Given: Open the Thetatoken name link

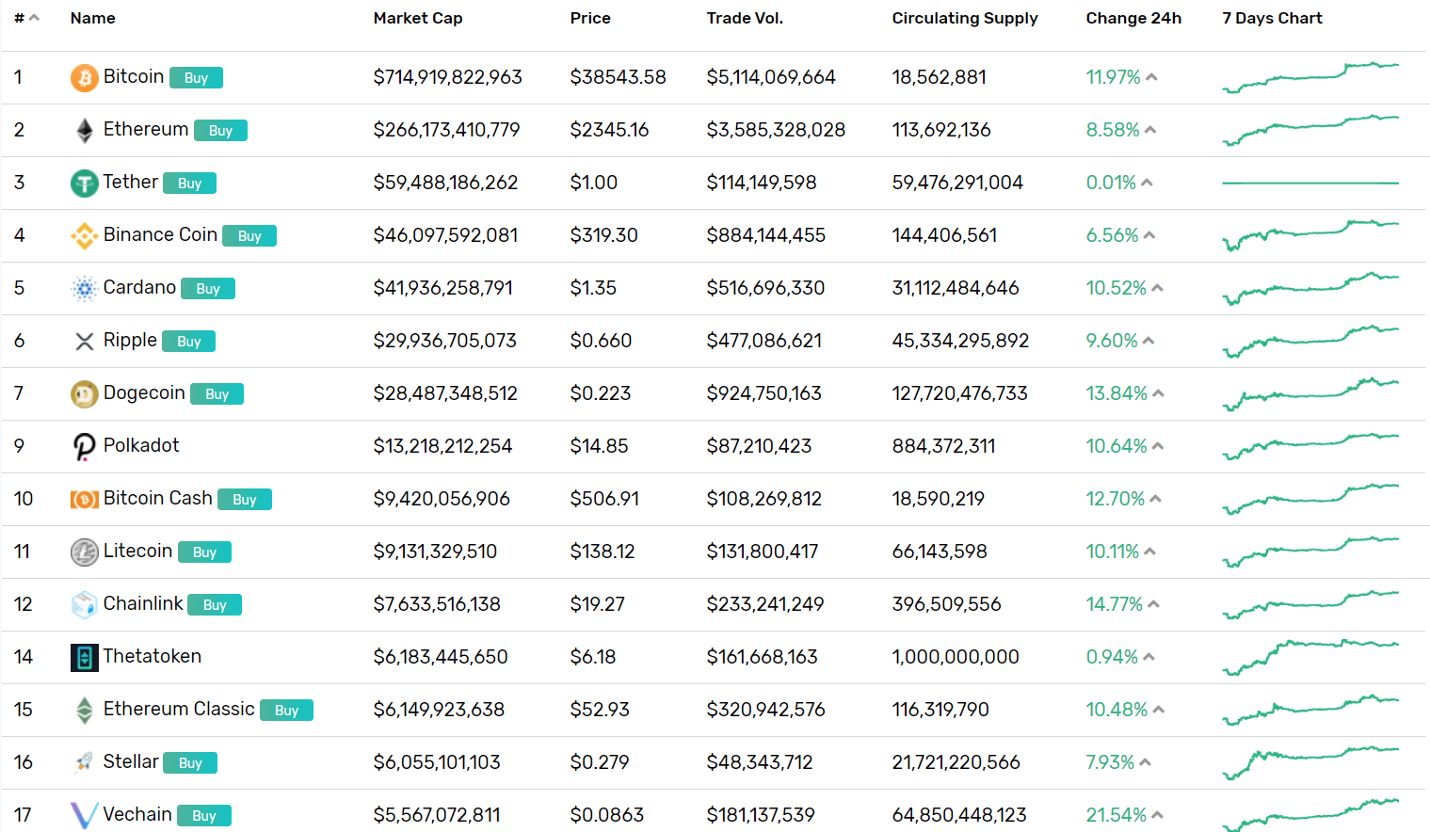Looking at the screenshot, I should pos(153,656).
